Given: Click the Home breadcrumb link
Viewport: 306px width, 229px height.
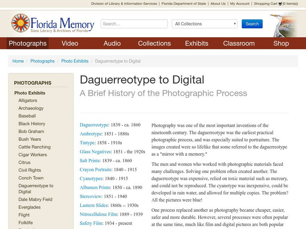Looking at the screenshot, I should click(18, 61).
